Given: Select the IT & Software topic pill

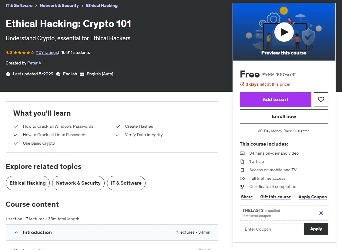Looking at the screenshot, I should point(126,183).
